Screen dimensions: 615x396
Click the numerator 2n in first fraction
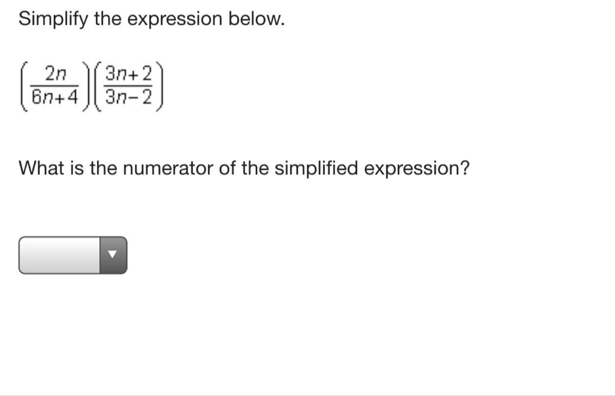point(55,75)
